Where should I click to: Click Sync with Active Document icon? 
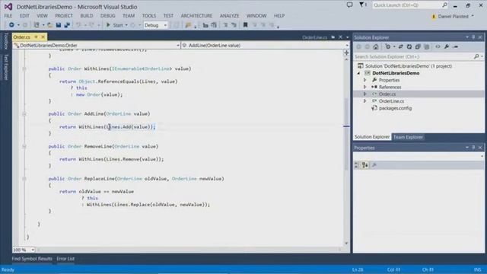401,46
